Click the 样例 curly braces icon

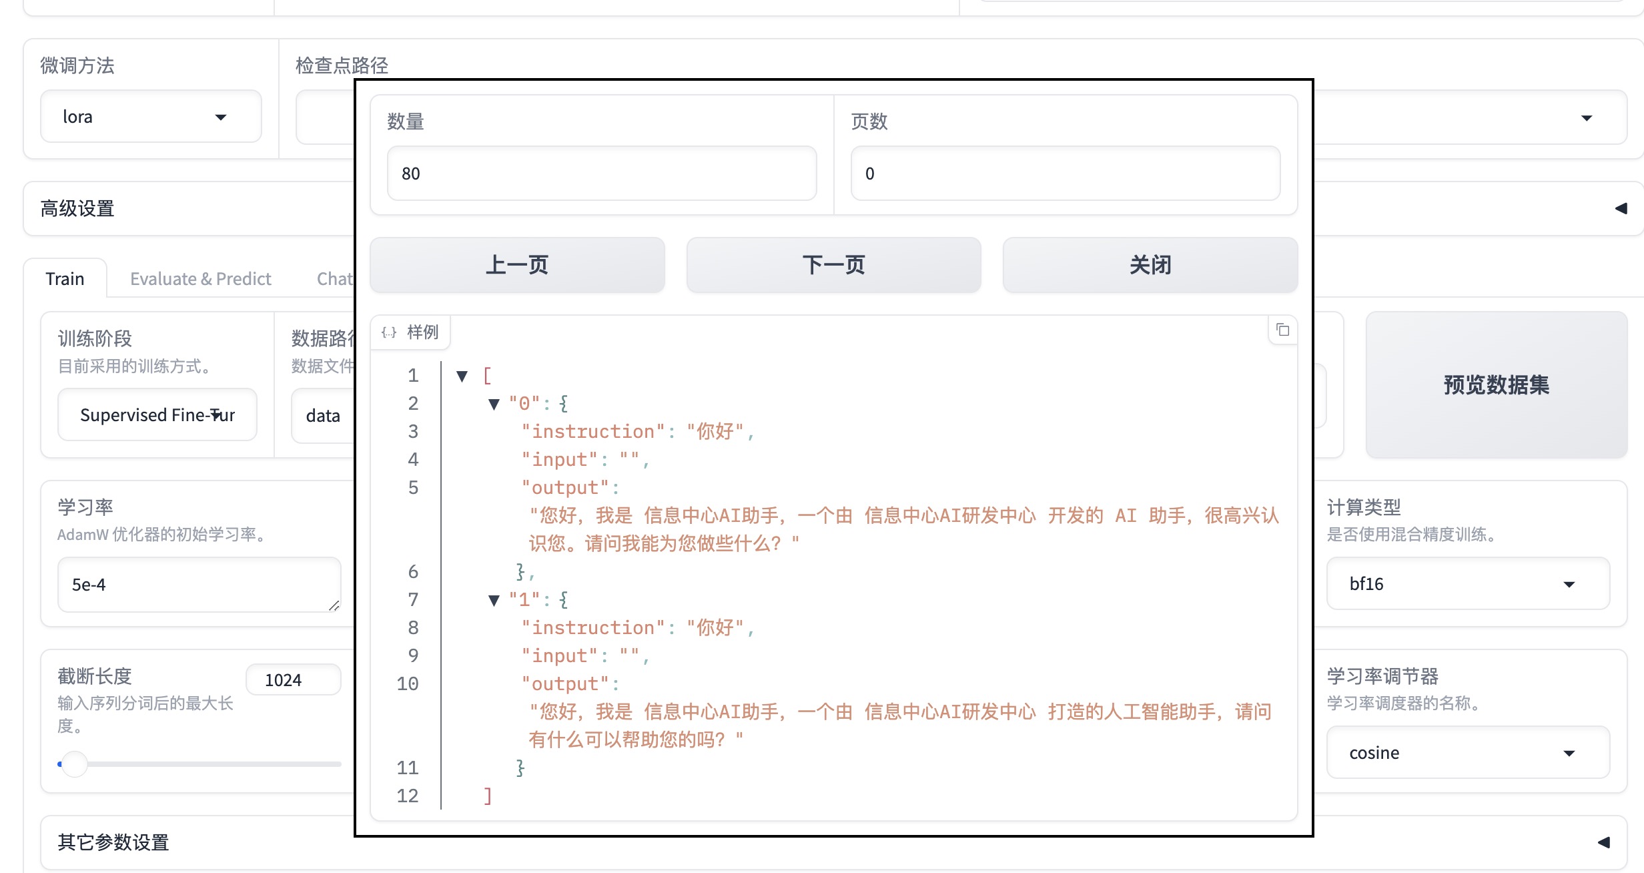point(389,332)
